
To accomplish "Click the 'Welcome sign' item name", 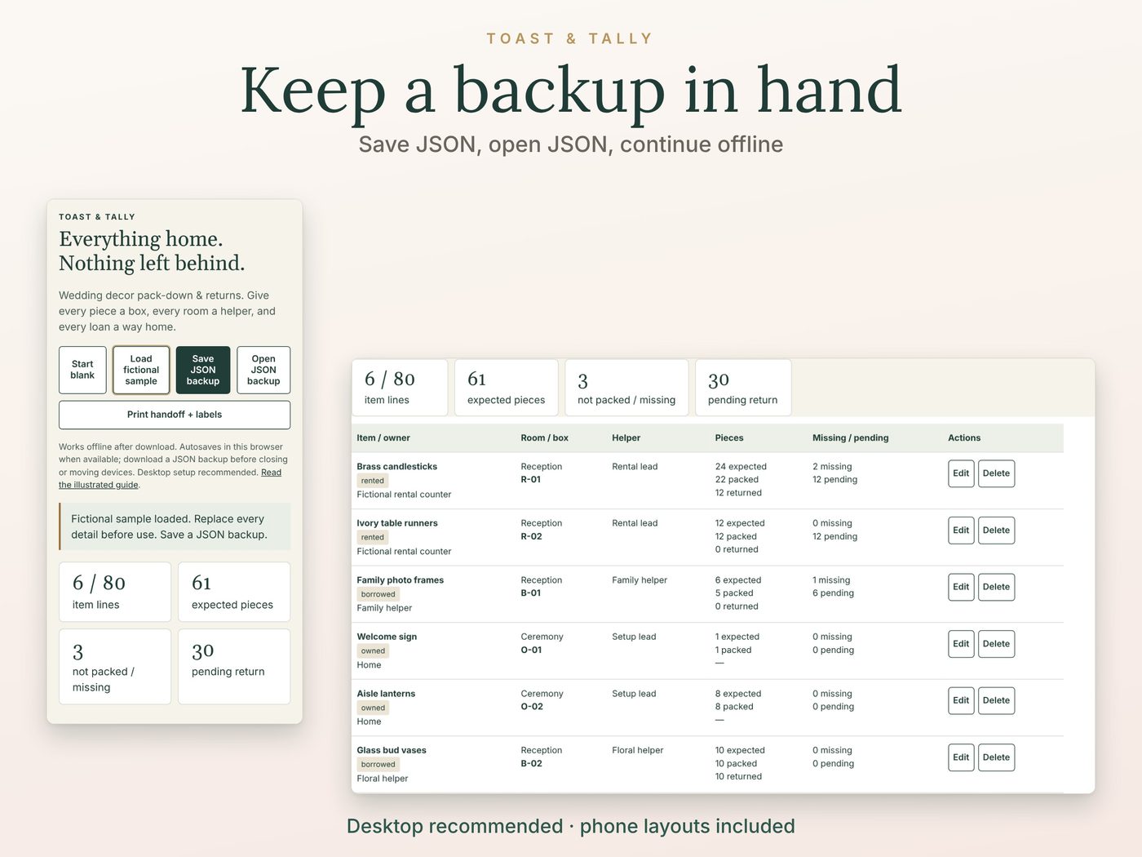I will tap(387, 637).
